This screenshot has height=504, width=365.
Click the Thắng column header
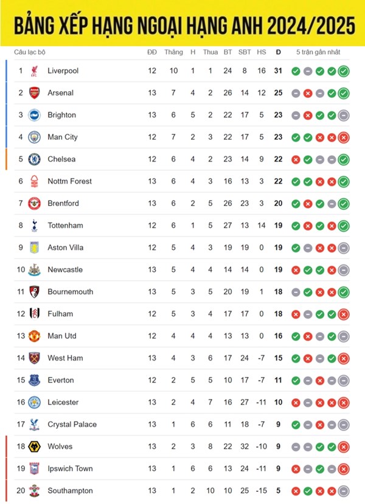tap(173, 52)
